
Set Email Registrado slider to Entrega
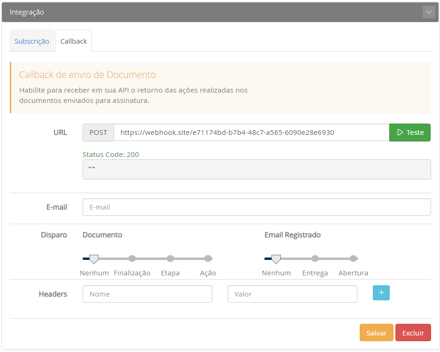315,258
